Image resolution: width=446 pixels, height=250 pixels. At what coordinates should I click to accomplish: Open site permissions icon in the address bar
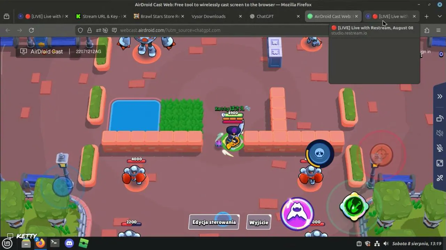(x=98, y=30)
